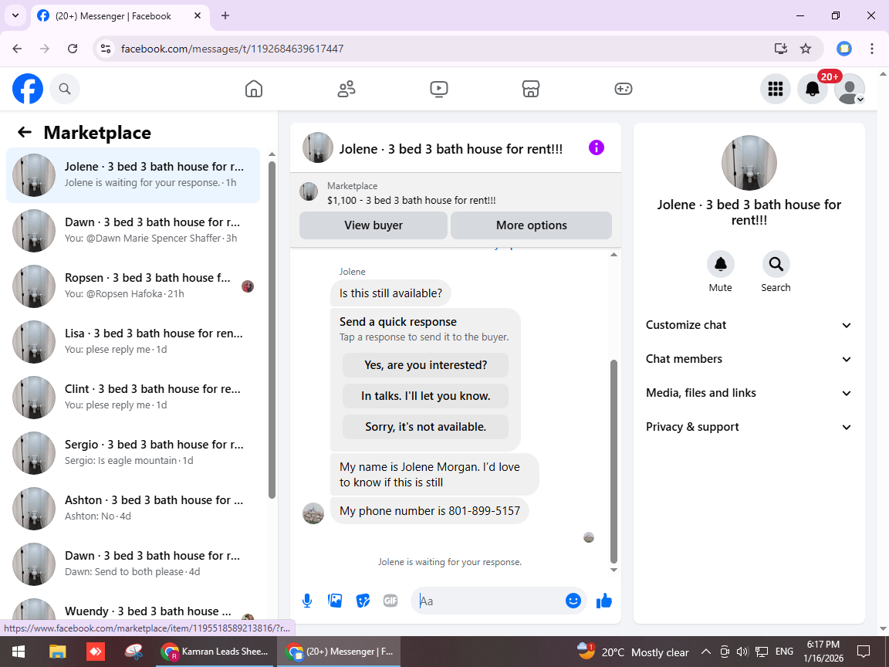Send quick reply 'In talks. I'll let you know.'
The width and height of the screenshot is (889, 667).
[425, 396]
